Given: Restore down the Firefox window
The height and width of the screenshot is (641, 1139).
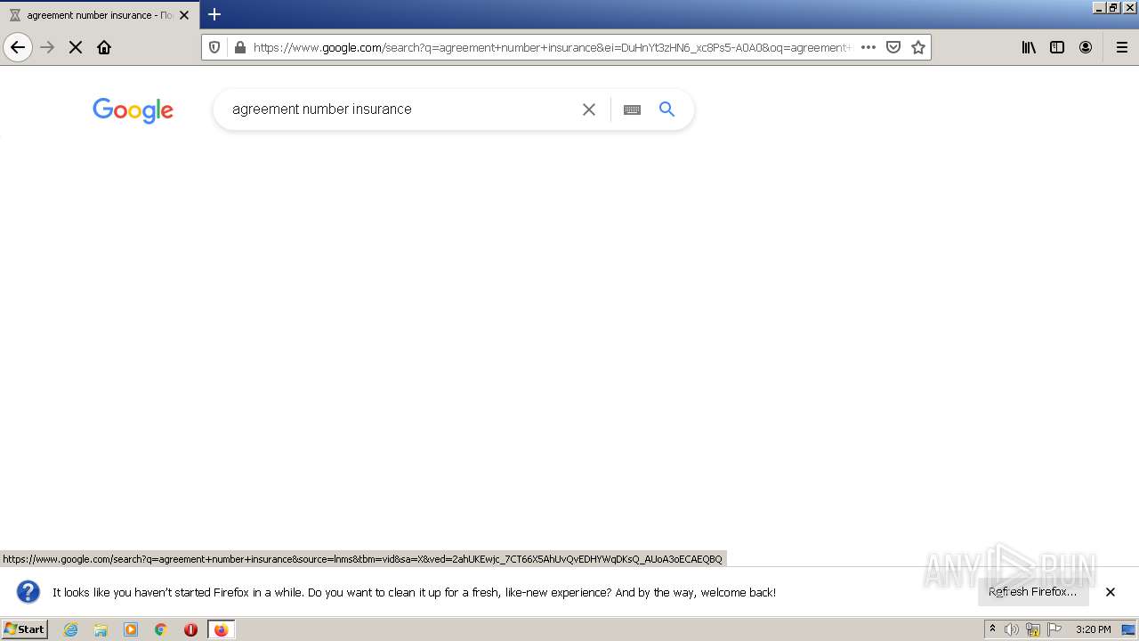Looking at the screenshot, I should 1113,7.
